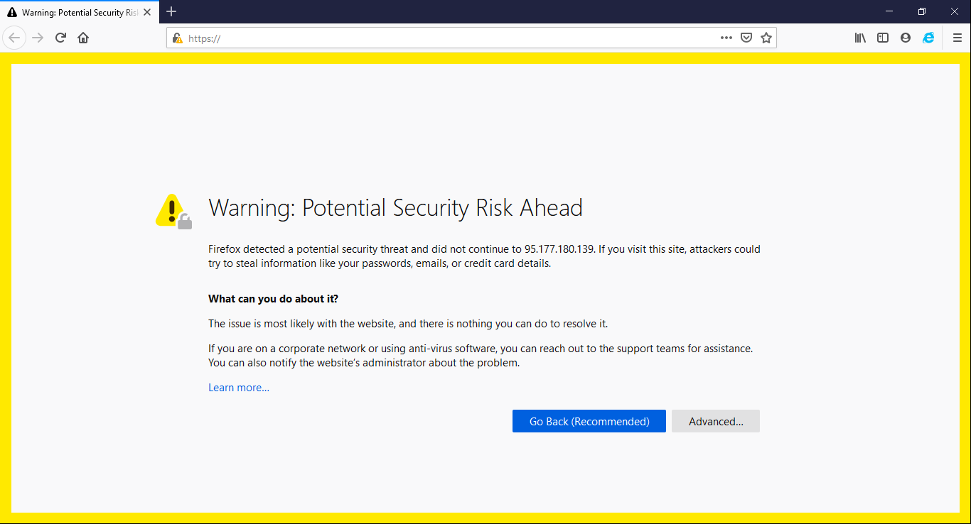Screen dimensions: 971x524
Task: Select the Warning: Potential Security Risk tab
Action: 79,12
